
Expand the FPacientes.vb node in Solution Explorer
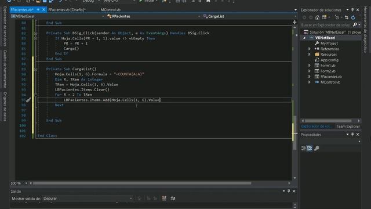coord(309,77)
